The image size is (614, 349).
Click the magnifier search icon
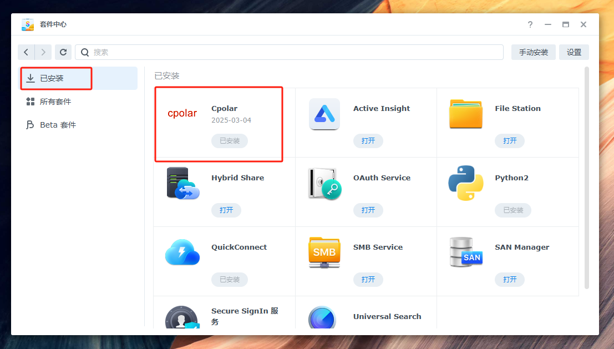click(84, 52)
